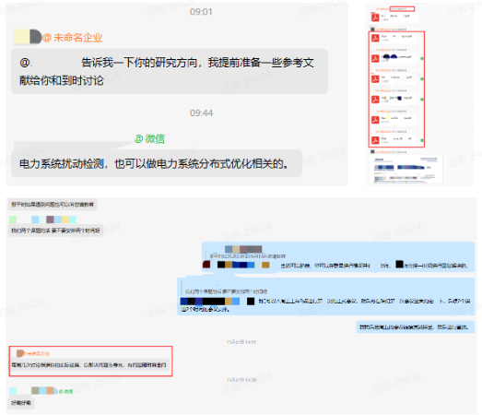This screenshot has height=415, width=482.
Task: Click the sender avatar beside "@ 未命名企业"
Action: pyautogui.click(x=28, y=37)
